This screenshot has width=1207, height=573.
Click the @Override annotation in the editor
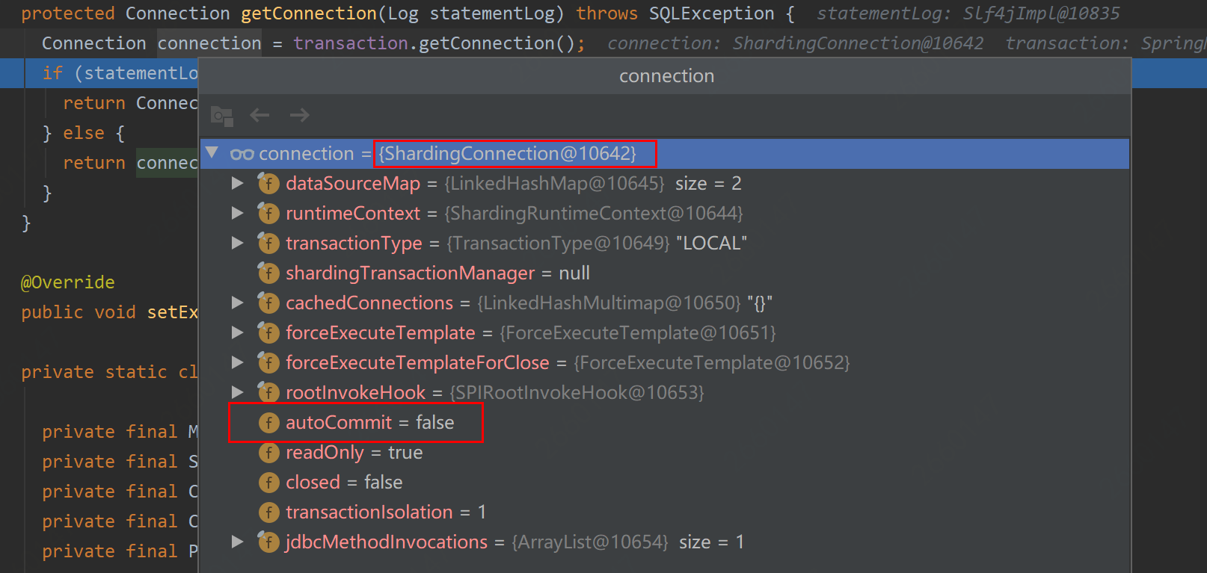click(68, 282)
